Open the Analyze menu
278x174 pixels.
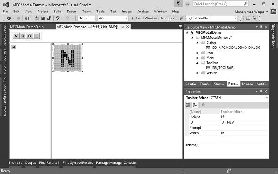(x=143, y=12)
